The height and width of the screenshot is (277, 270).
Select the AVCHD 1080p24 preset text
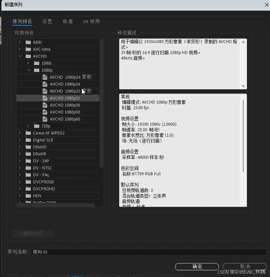pos(65,84)
